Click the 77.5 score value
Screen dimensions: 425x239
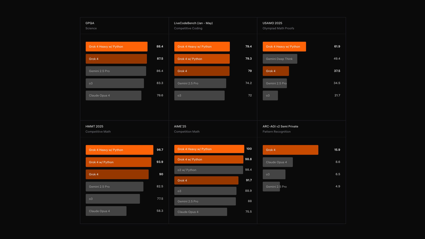coord(160,199)
